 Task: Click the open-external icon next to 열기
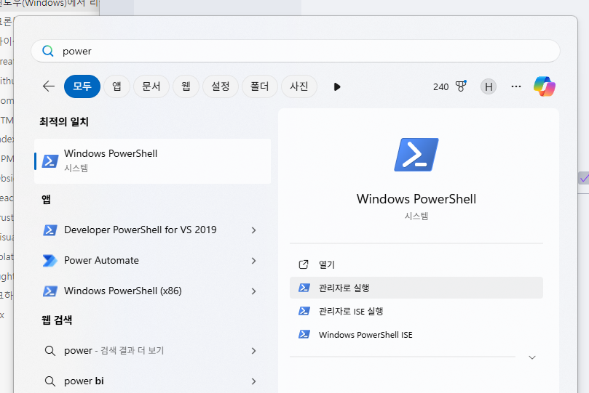click(x=304, y=264)
